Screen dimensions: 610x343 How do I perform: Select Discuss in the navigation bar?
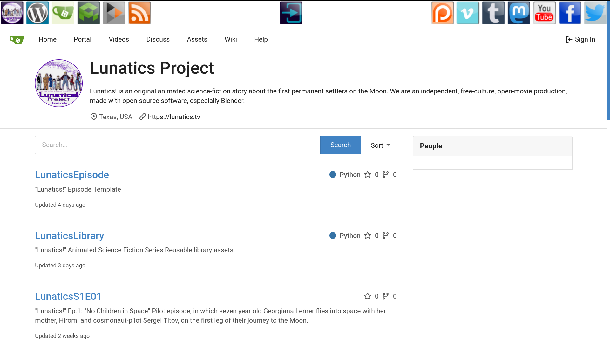pos(158,39)
